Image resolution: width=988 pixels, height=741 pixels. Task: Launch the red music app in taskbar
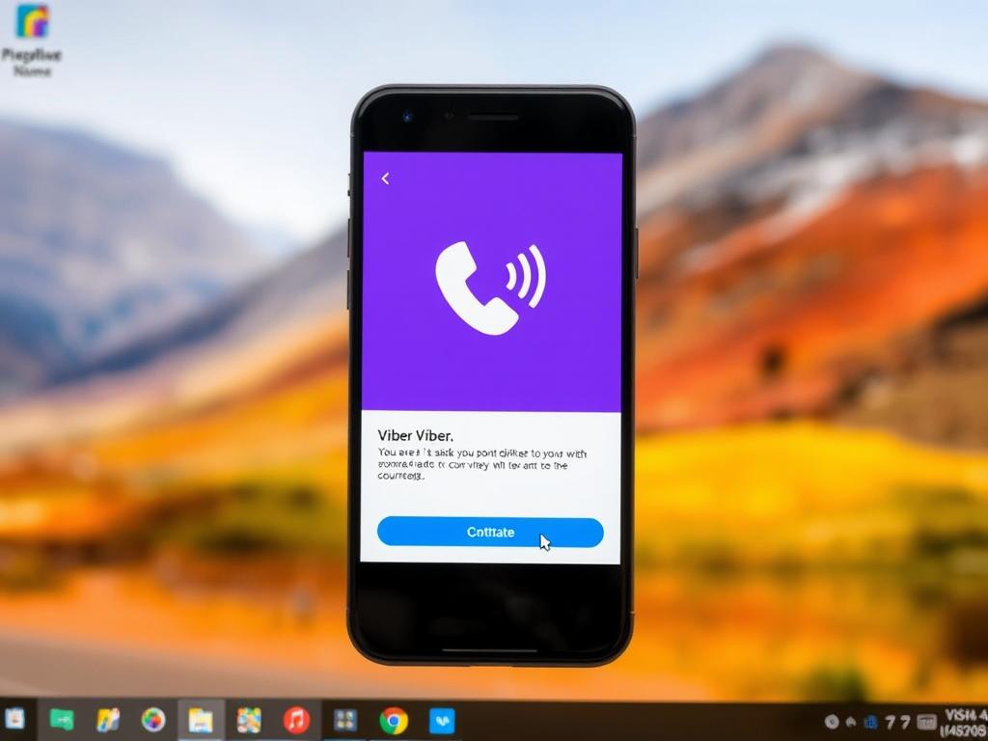[296, 721]
